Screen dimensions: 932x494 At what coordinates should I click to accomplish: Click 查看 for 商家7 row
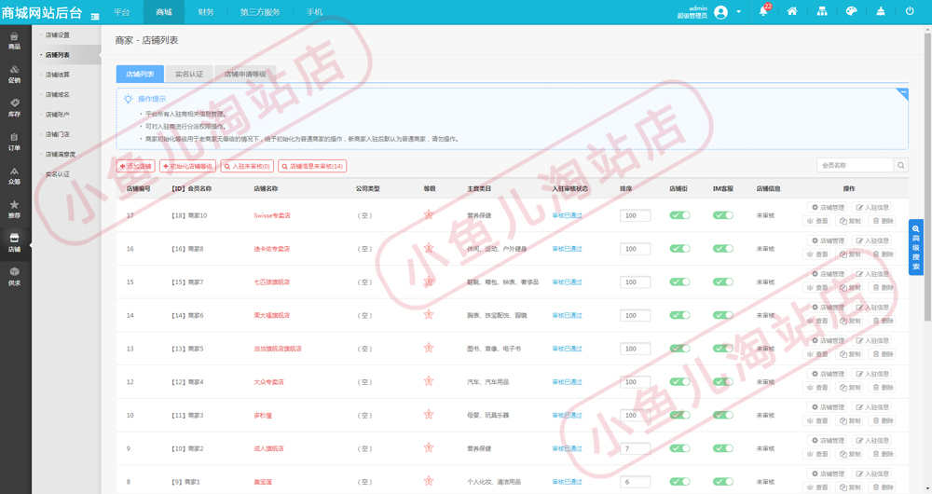(x=817, y=288)
